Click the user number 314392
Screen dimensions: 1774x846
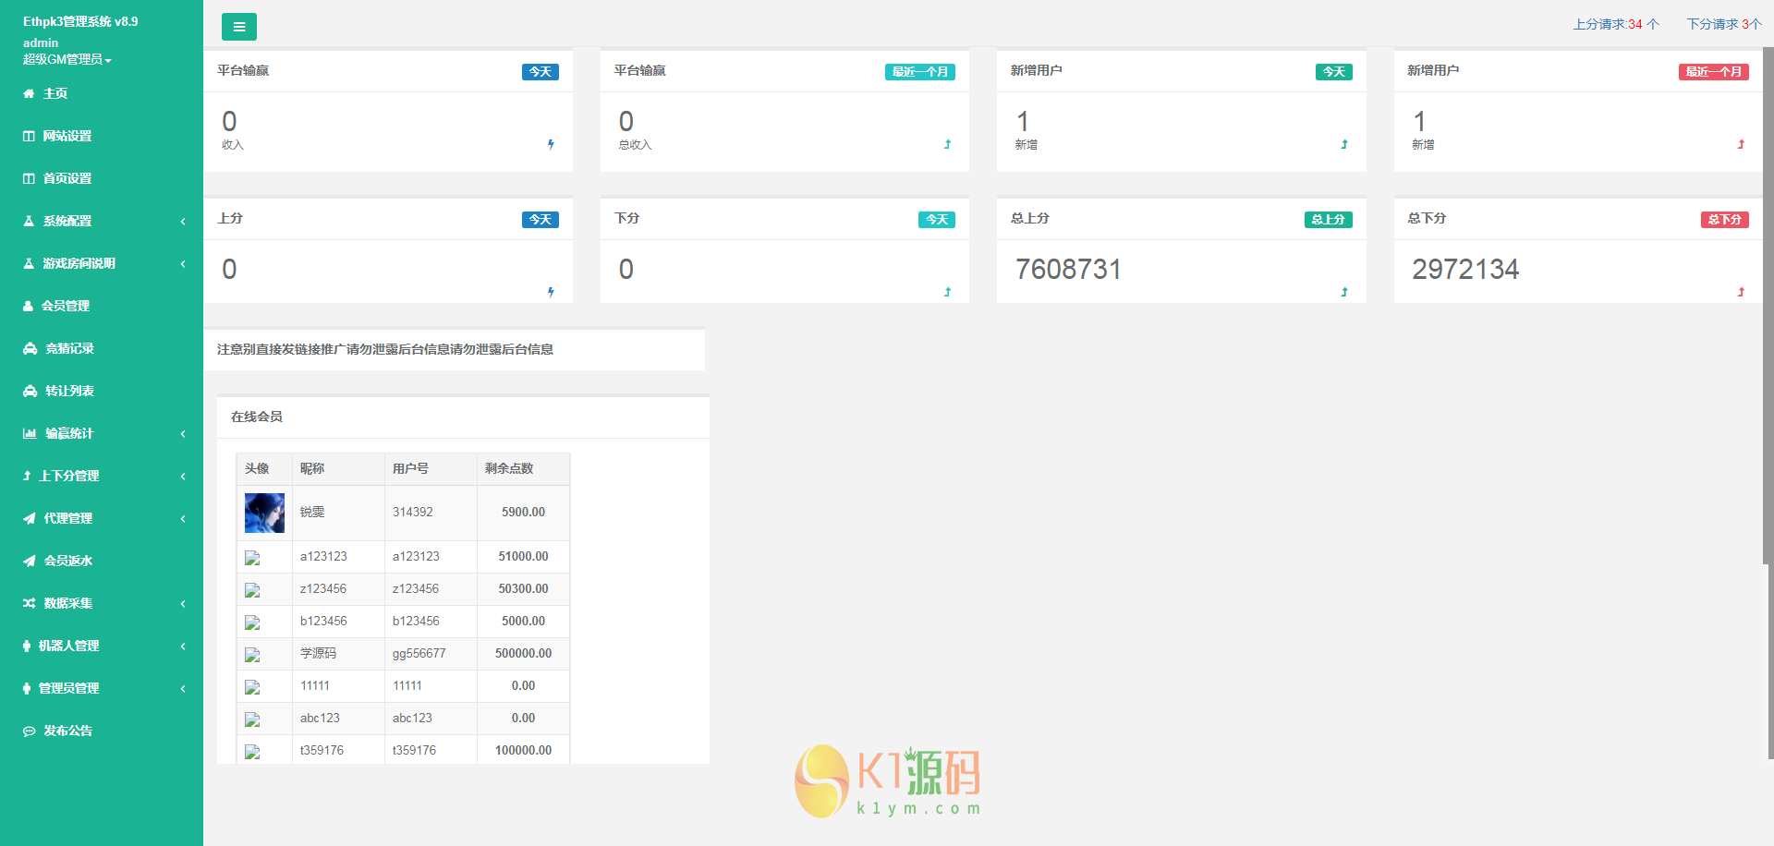(413, 512)
